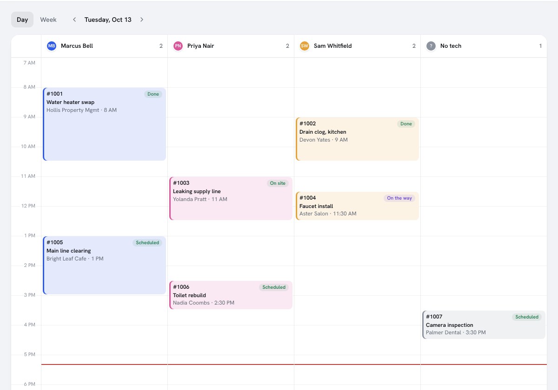Image resolution: width=558 pixels, height=390 pixels.
Task: Click Sam Whitfield's job count 2
Action: 414,46
